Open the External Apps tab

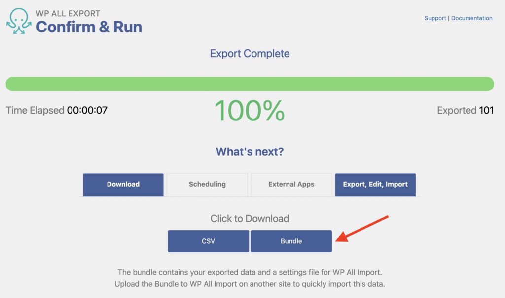(291, 184)
